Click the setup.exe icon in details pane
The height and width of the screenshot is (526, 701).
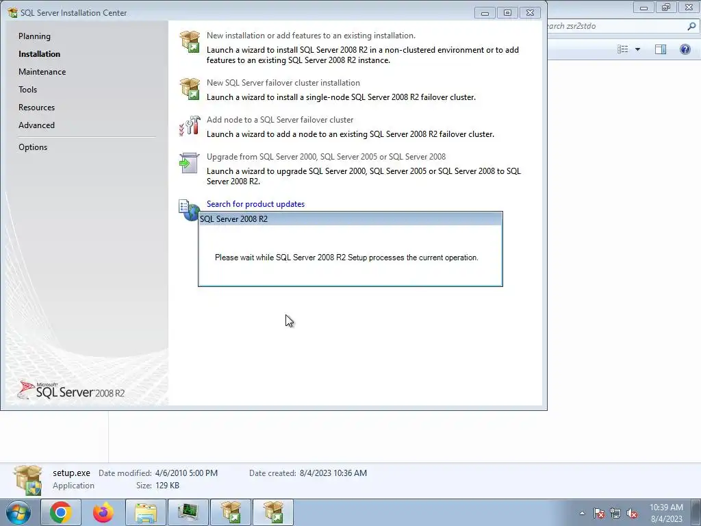point(28,479)
